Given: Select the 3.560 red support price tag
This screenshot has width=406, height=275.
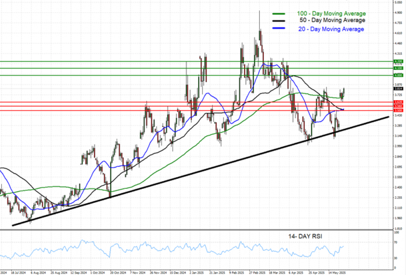Looking at the screenshot, I should (x=398, y=106).
